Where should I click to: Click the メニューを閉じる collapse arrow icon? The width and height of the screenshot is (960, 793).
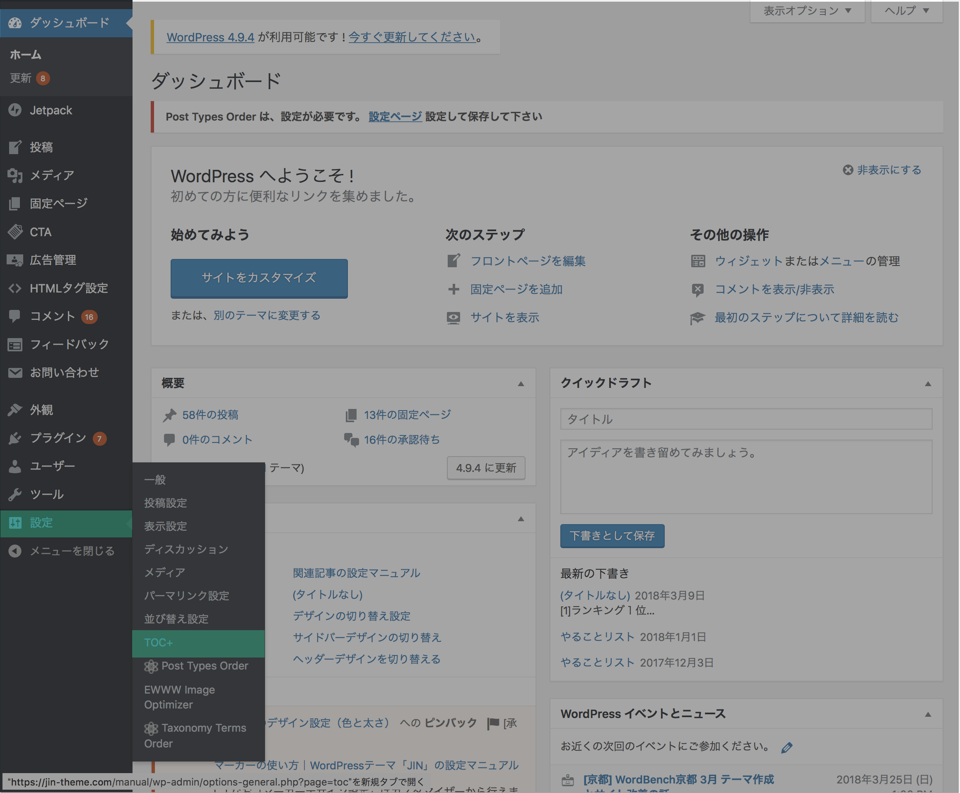pyautogui.click(x=14, y=551)
